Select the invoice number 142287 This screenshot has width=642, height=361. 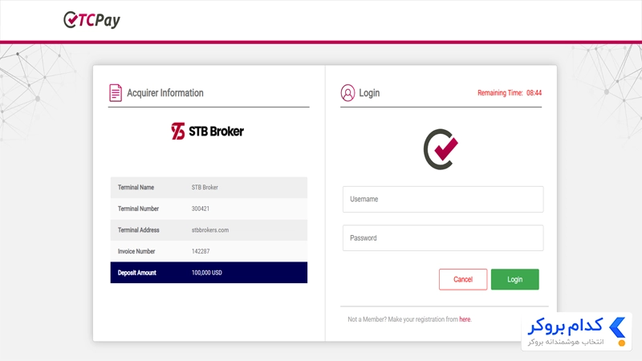click(x=201, y=251)
